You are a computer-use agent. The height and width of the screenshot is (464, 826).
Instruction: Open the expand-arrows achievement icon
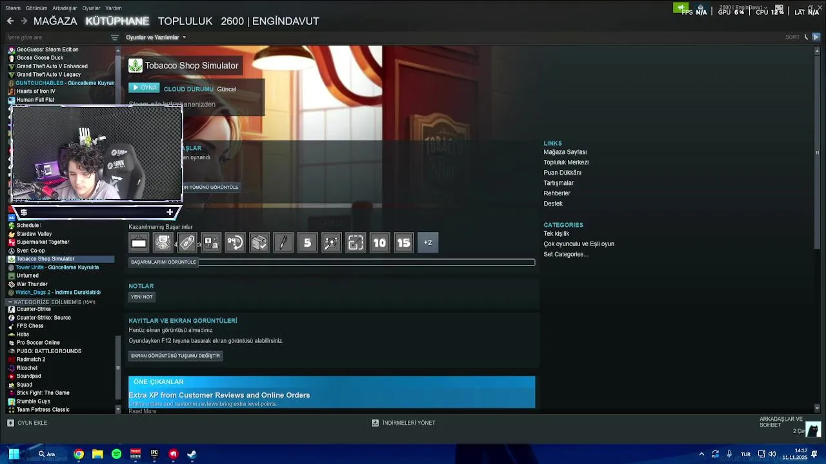[x=356, y=243]
